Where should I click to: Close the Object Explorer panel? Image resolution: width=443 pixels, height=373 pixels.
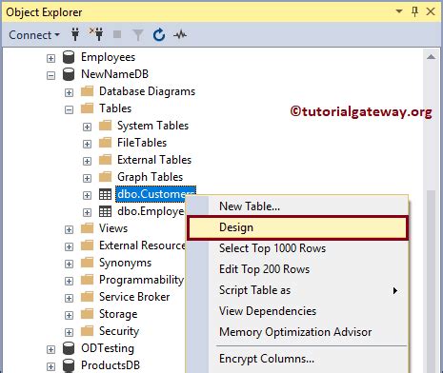431,11
